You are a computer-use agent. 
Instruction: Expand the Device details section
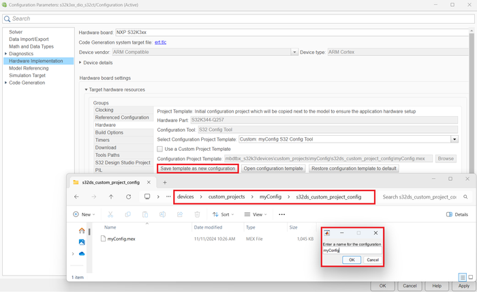pyautogui.click(x=80, y=62)
